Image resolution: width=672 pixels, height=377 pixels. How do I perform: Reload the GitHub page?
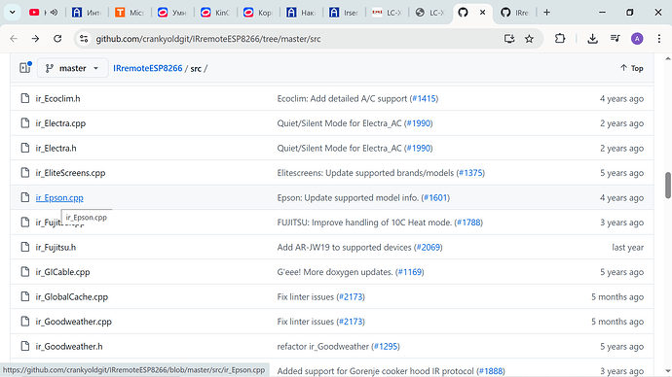click(x=57, y=39)
